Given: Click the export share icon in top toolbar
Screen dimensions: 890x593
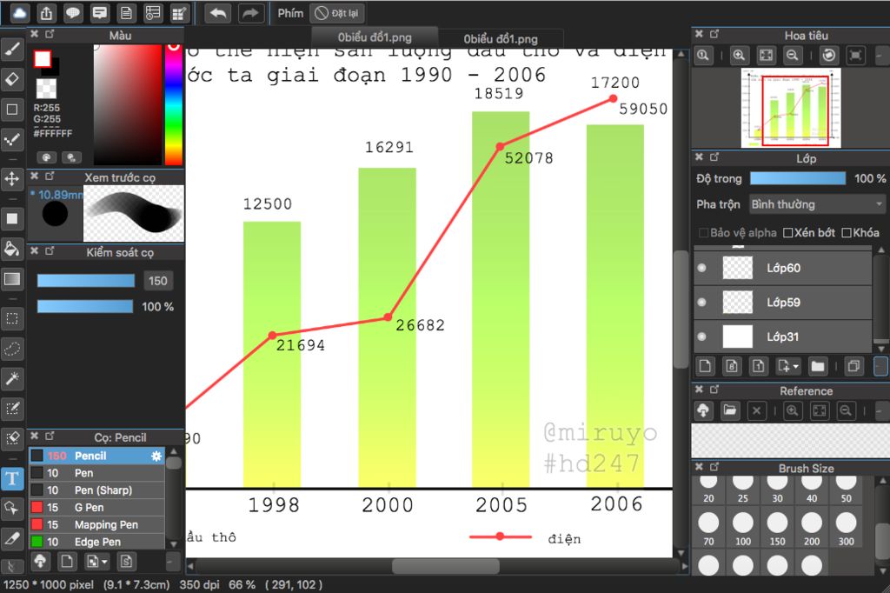Looking at the screenshot, I should click(47, 12).
